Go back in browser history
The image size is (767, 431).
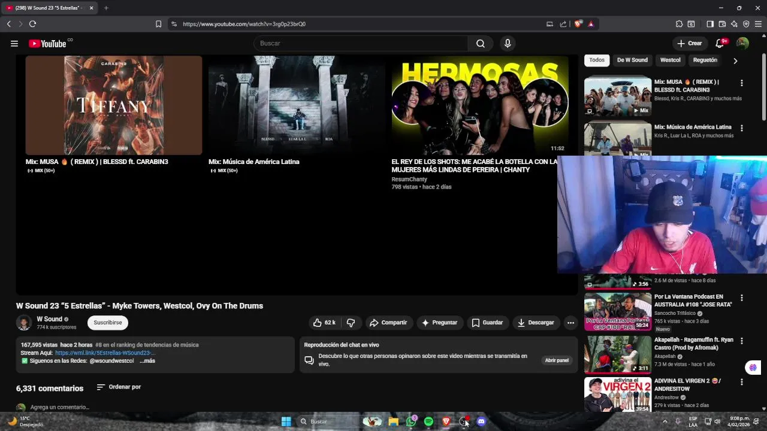point(8,24)
